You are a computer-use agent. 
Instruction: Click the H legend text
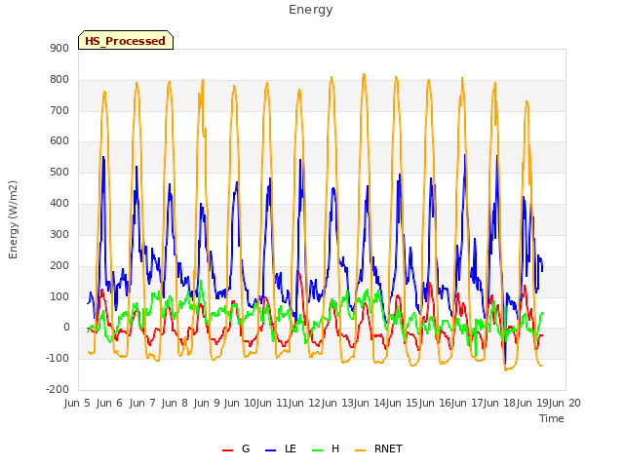[x=335, y=448]
